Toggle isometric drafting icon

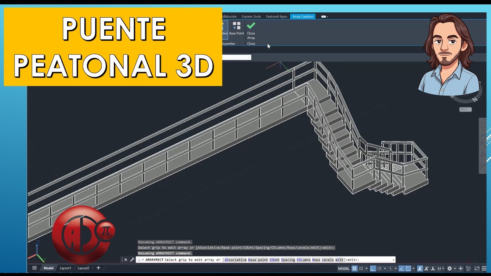point(390,268)
